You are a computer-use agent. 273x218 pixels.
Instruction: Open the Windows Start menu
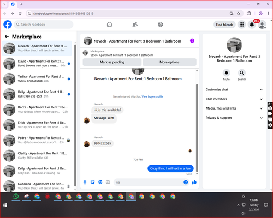click(x=5, y=205)
